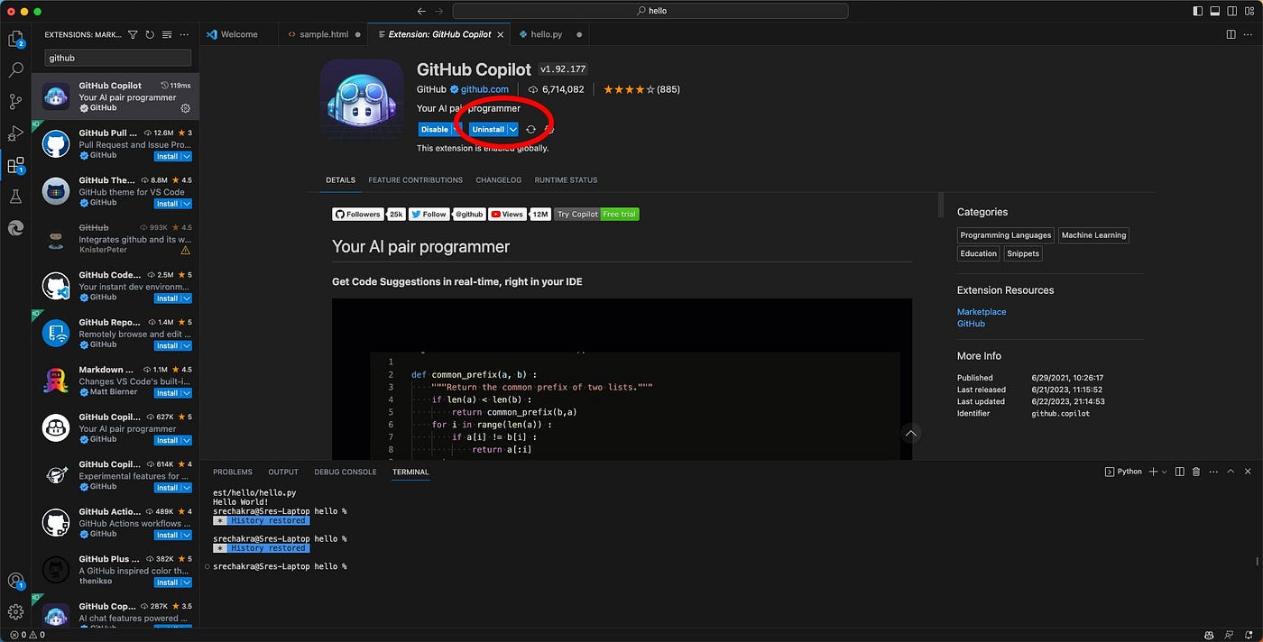
Task: Open the Testing flask icon
Action: pyautogui.click(x=15, y=197)
